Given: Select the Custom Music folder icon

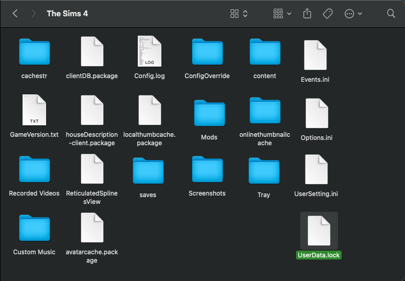Looking at the screenshot, I should click(x=35, y=228).
